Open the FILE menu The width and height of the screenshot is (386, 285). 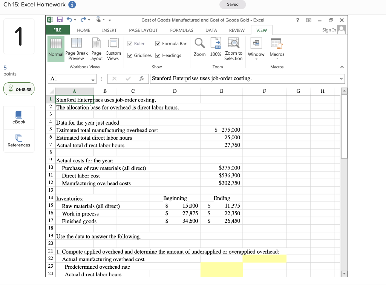click(57, 30)
